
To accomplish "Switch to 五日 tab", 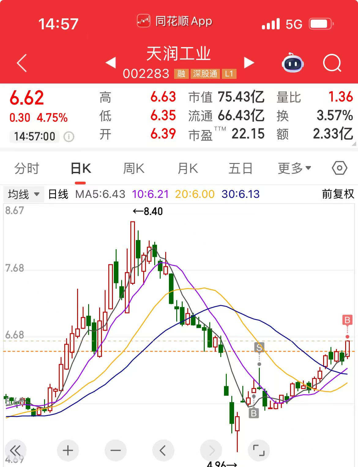I will (241, 168).
